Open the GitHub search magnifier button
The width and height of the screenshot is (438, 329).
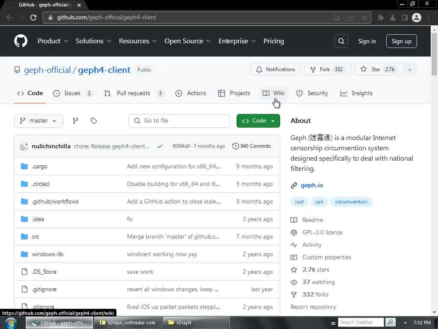pos(341,41)
